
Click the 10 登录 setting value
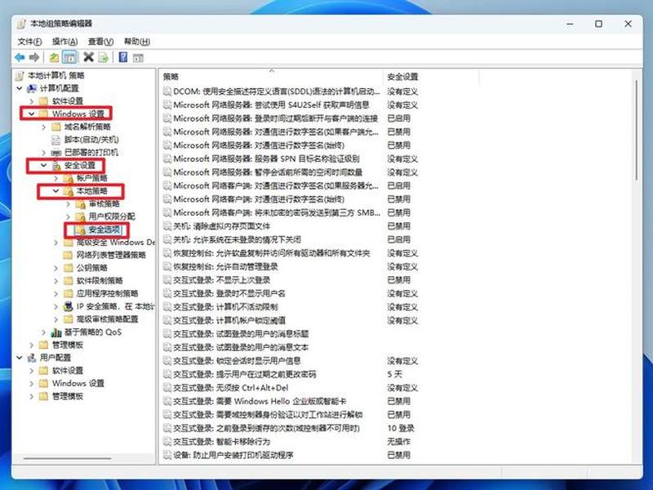point(401,428)
